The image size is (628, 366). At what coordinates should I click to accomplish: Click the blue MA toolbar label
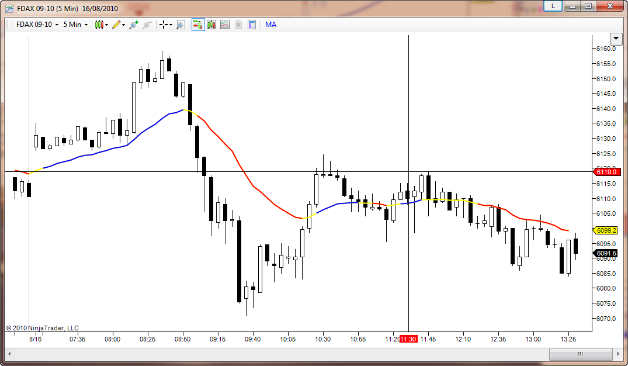pos(270,25)
